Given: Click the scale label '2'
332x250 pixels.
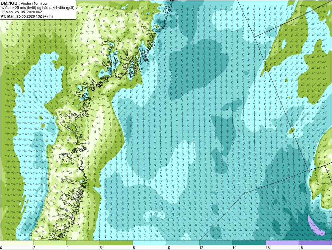Looking at the screenshot, I should (34, 248).
